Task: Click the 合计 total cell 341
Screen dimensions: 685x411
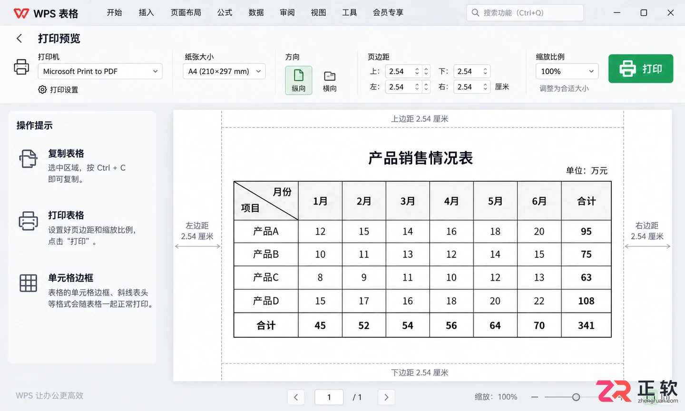Action: [x=586, y=325]
